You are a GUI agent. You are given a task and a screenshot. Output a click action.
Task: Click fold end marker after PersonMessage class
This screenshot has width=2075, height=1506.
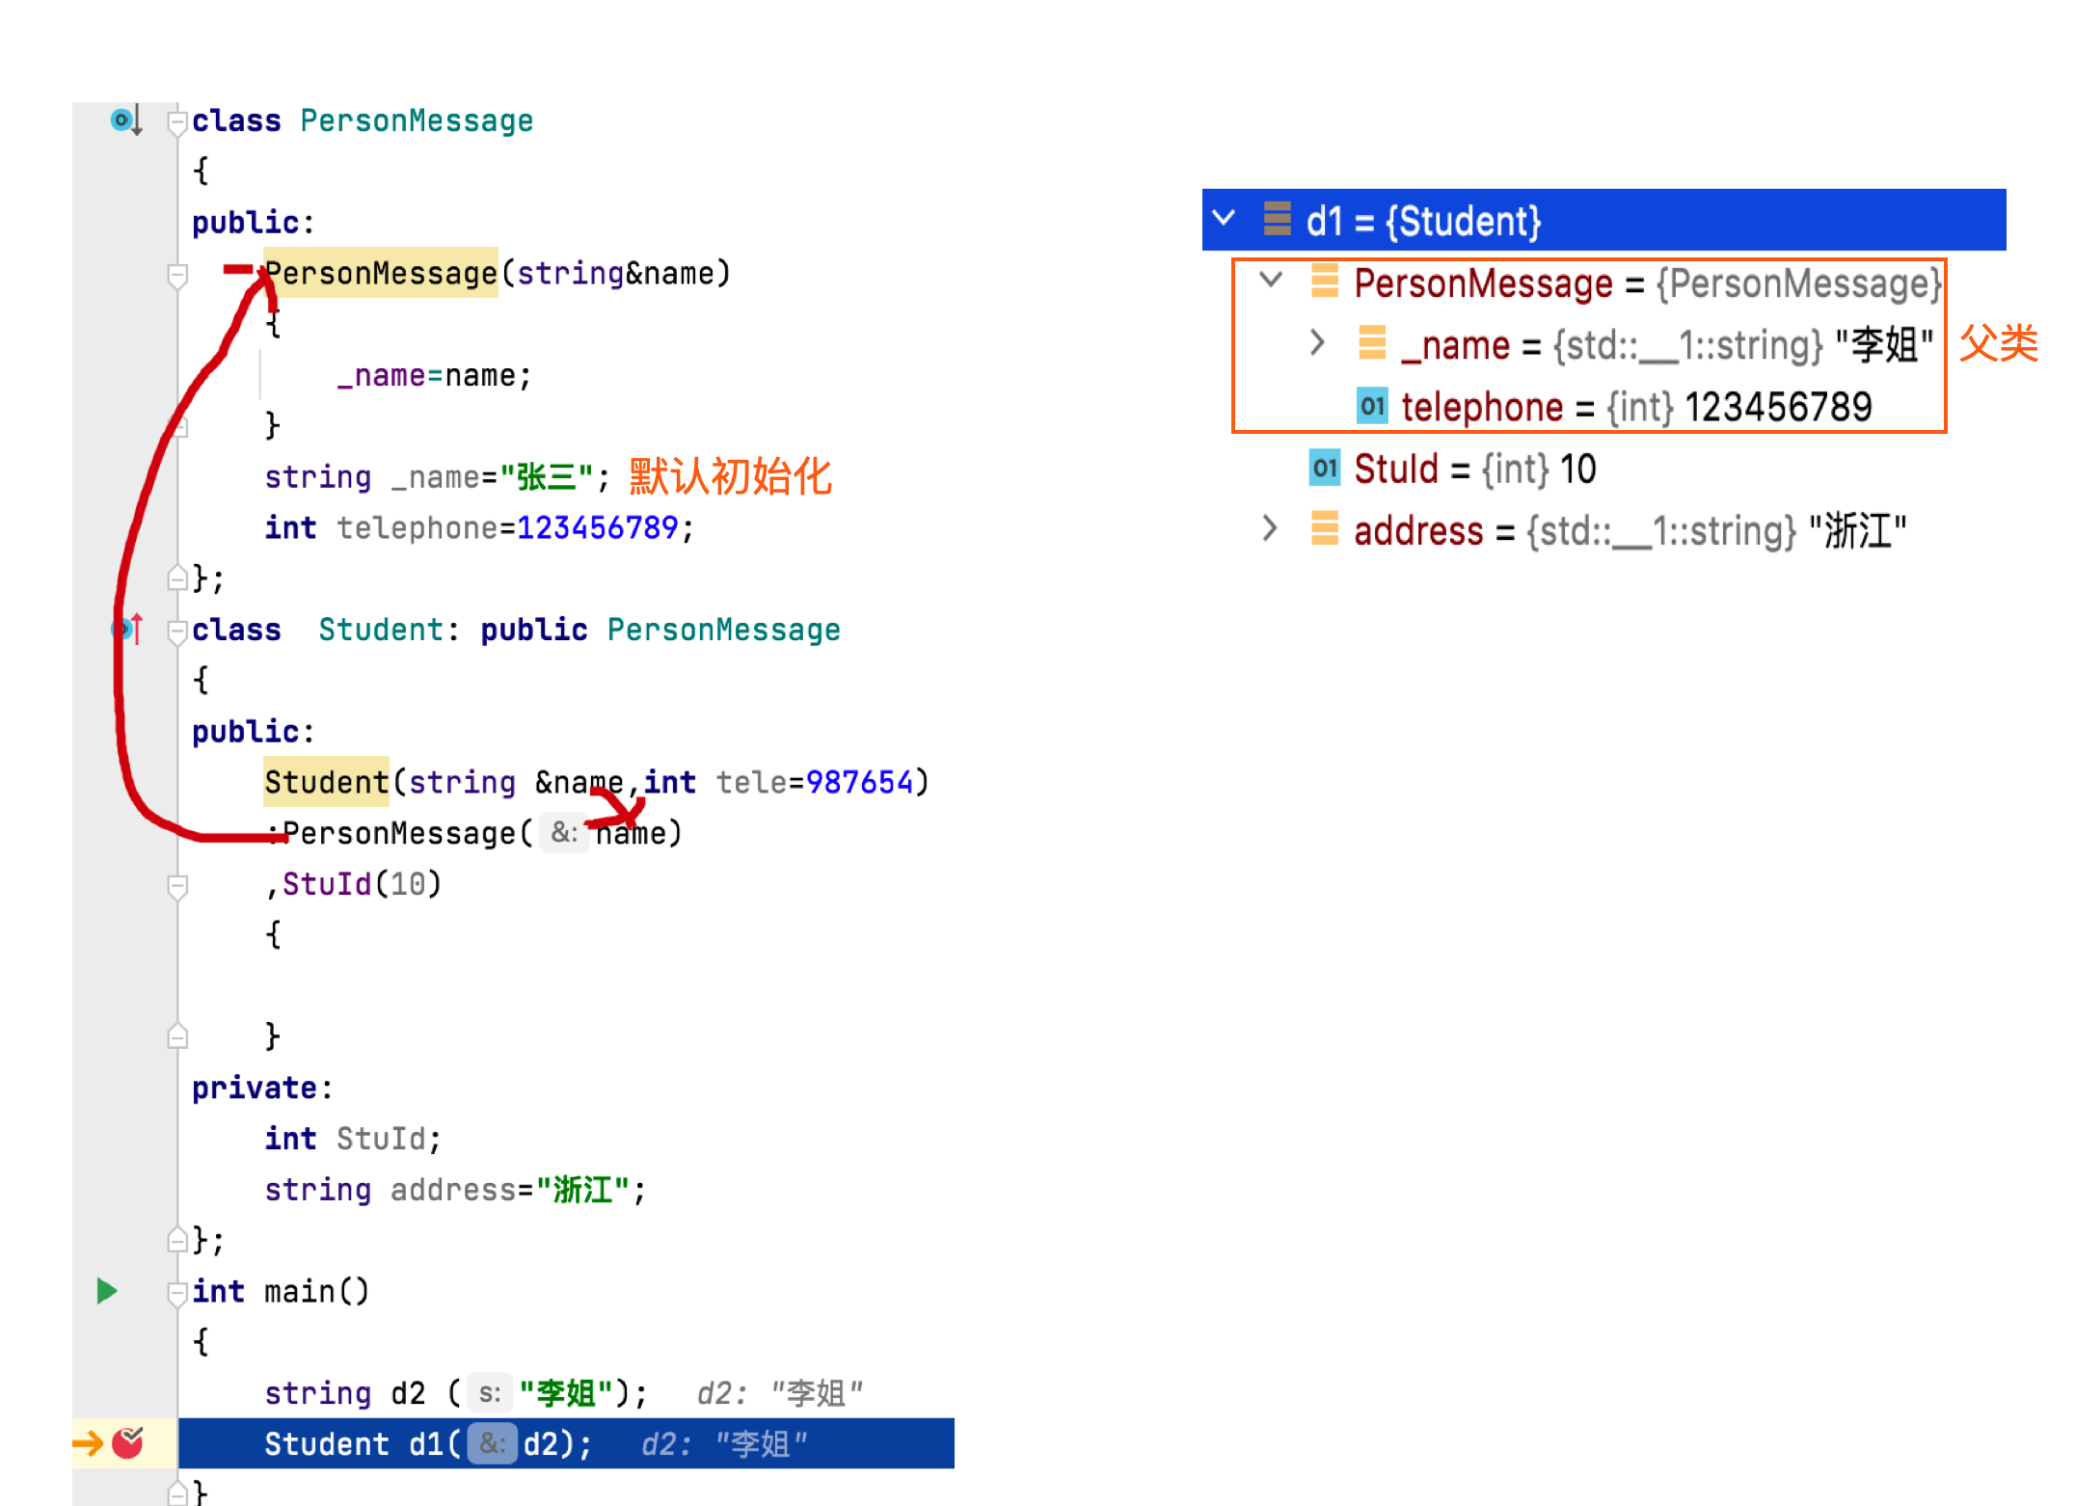[x=176, y=578]
